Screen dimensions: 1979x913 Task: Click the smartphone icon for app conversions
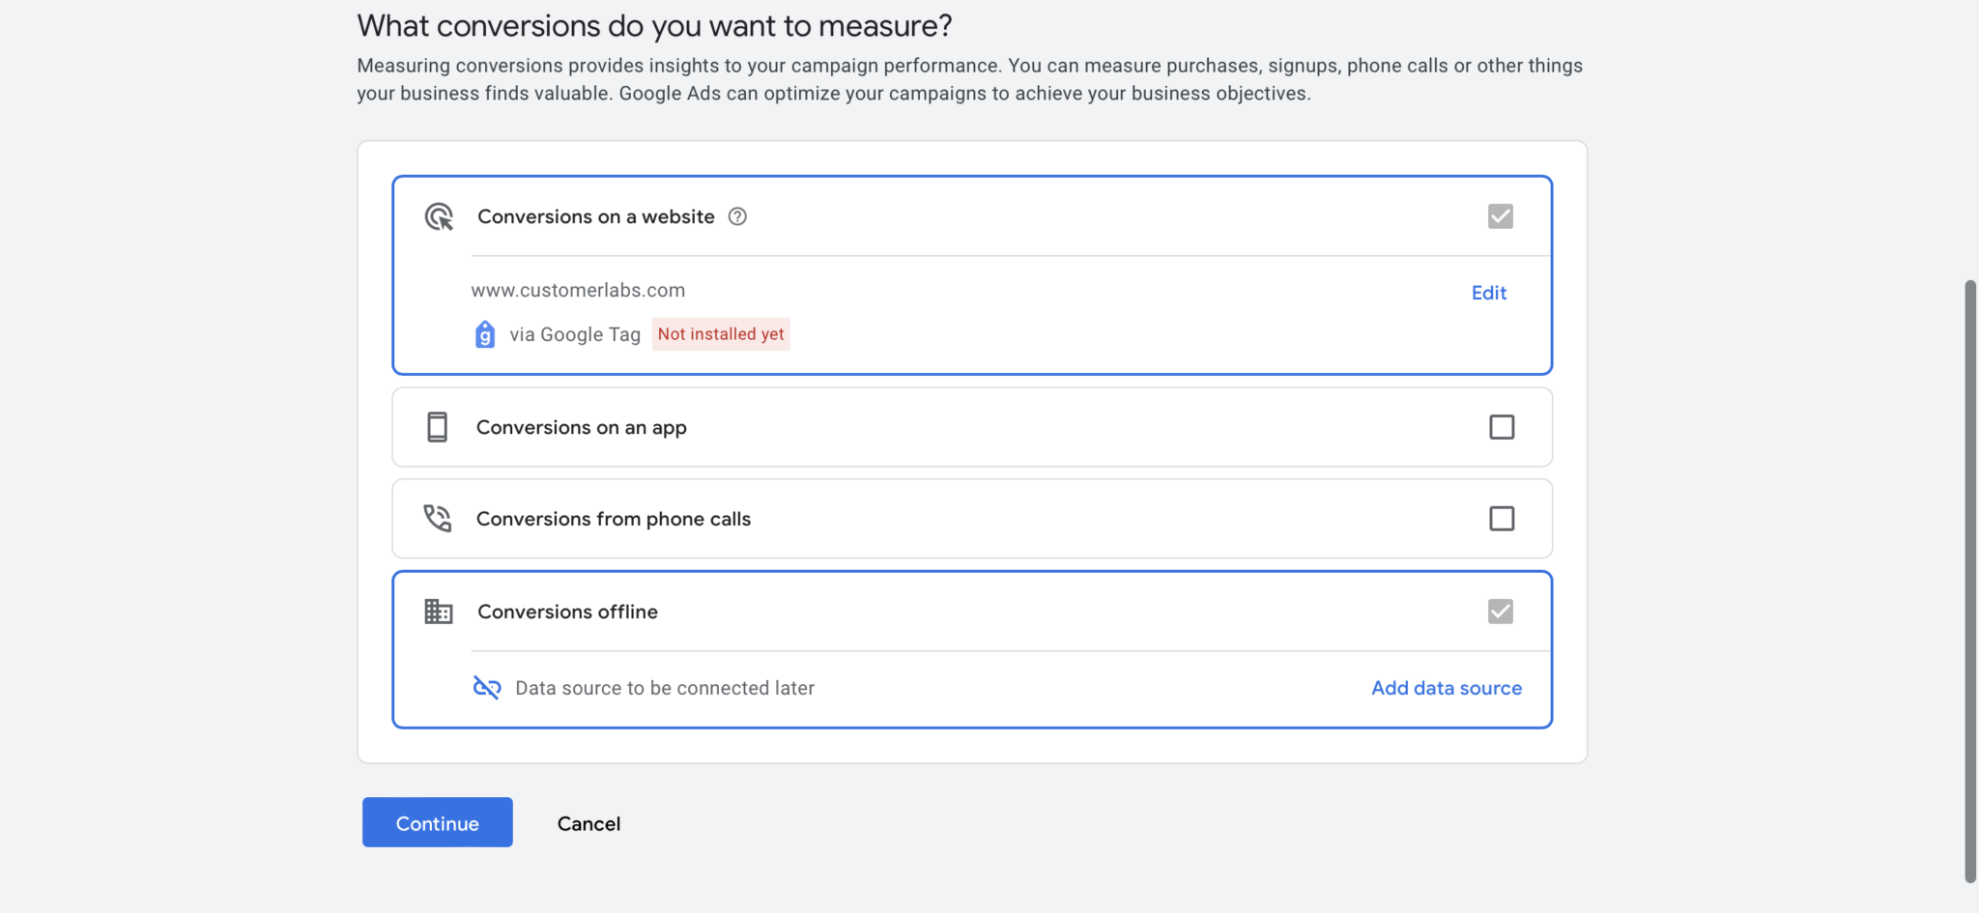[x=438, y=426]
